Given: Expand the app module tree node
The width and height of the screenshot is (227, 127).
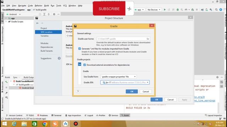Looking at the screenshot, I should 6,18.
